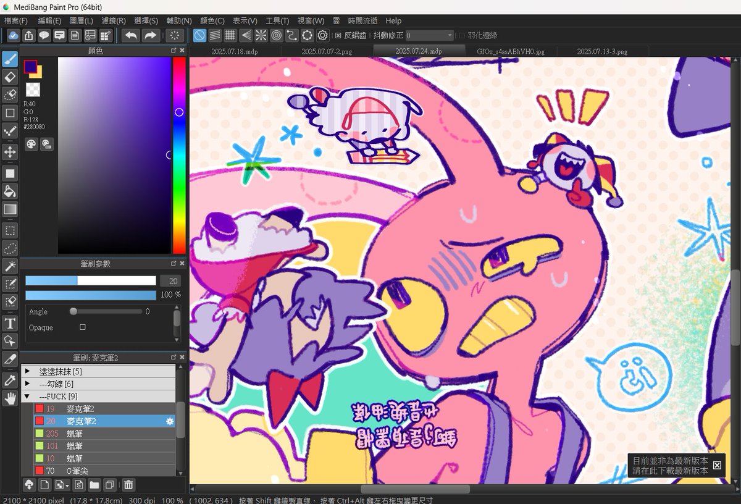741x504 pixels.
Task: Enable curve snap
Action: 292,35
